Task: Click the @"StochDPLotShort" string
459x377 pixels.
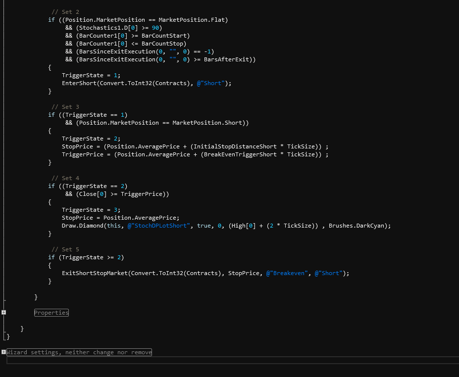Action: pos(158,226)
